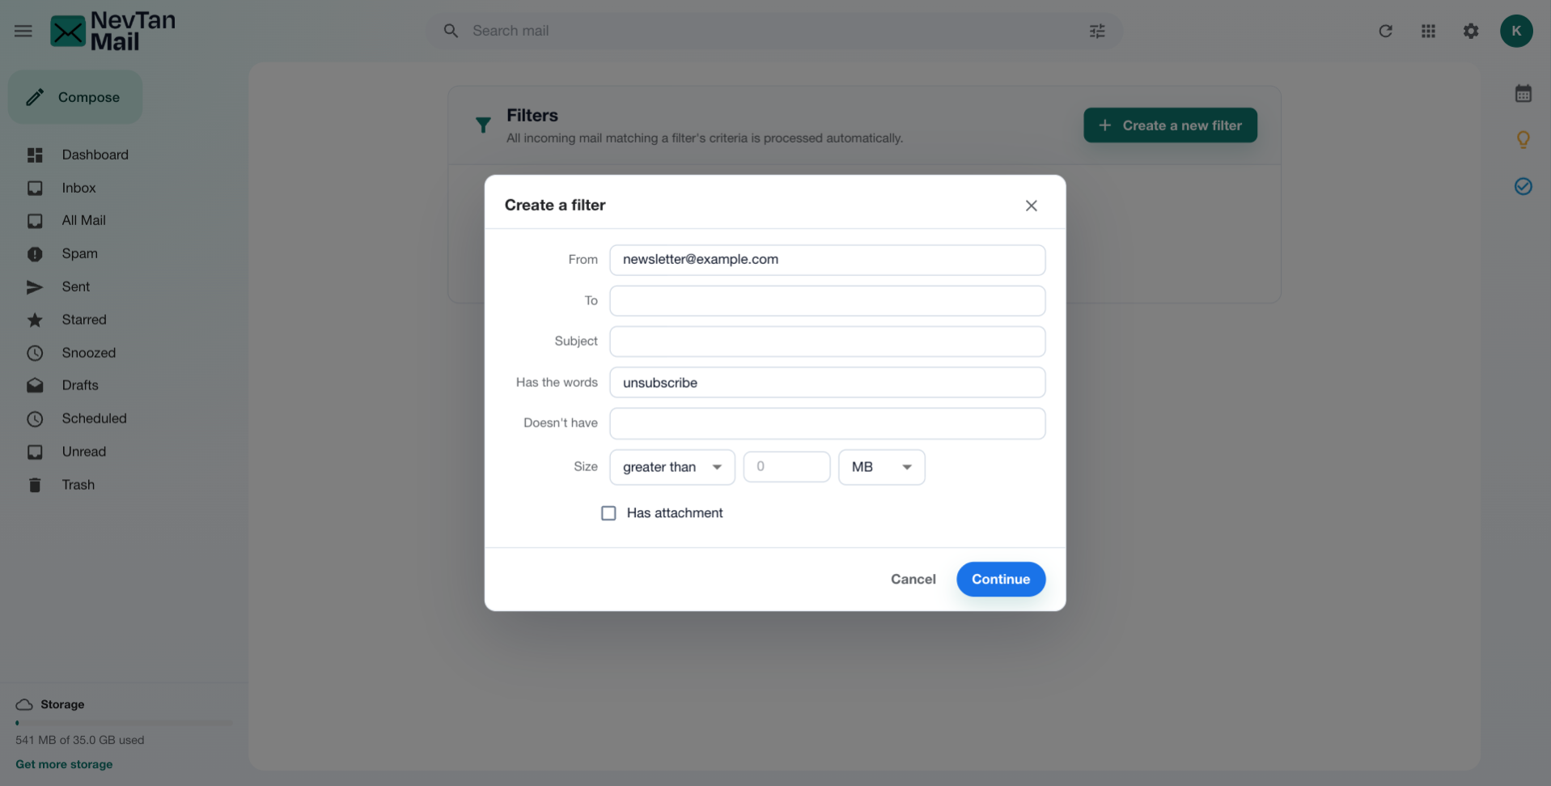This screenshot has width=1551, height=786.
Task: Click the Subject input field
Action: [827, 342]
